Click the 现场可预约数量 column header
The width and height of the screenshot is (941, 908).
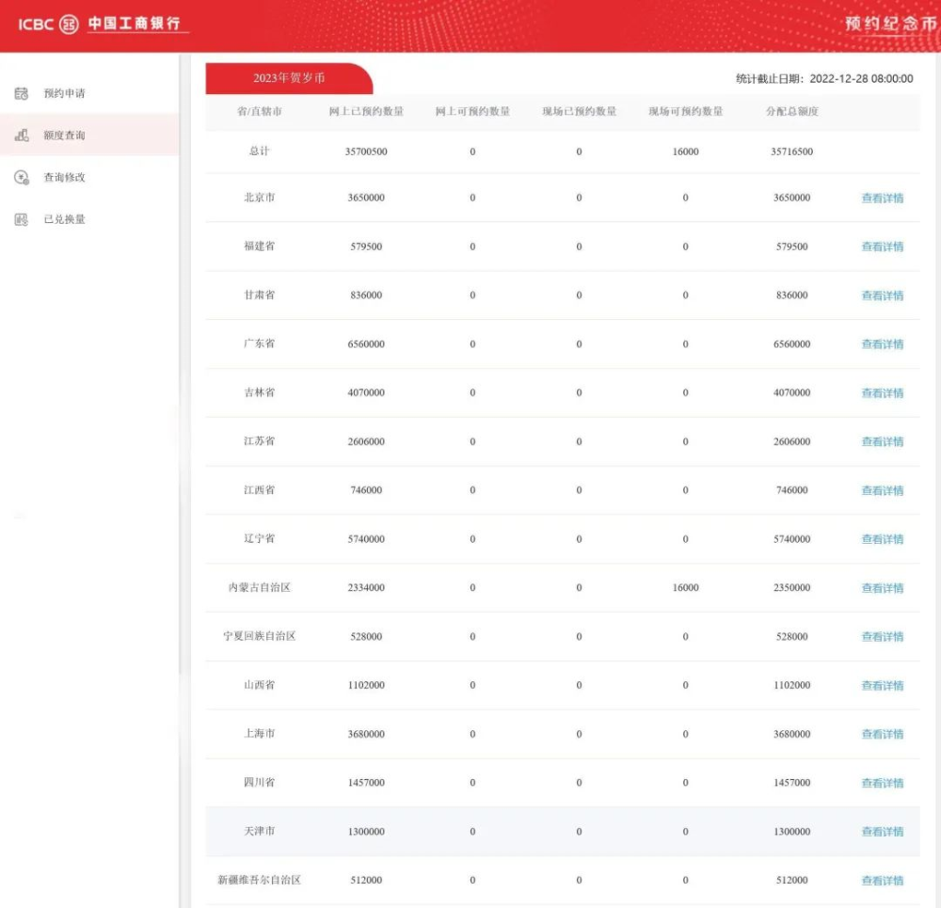[685, 111]
